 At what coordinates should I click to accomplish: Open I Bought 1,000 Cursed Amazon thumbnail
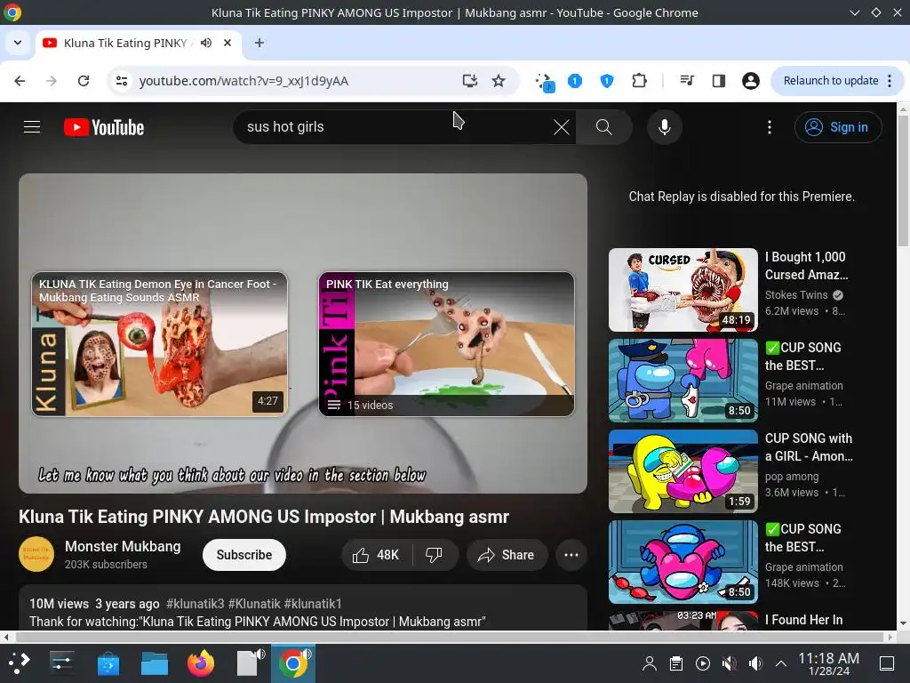click(x=683, y=290)
